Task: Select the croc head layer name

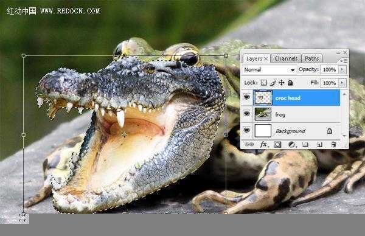Action: 288,98
